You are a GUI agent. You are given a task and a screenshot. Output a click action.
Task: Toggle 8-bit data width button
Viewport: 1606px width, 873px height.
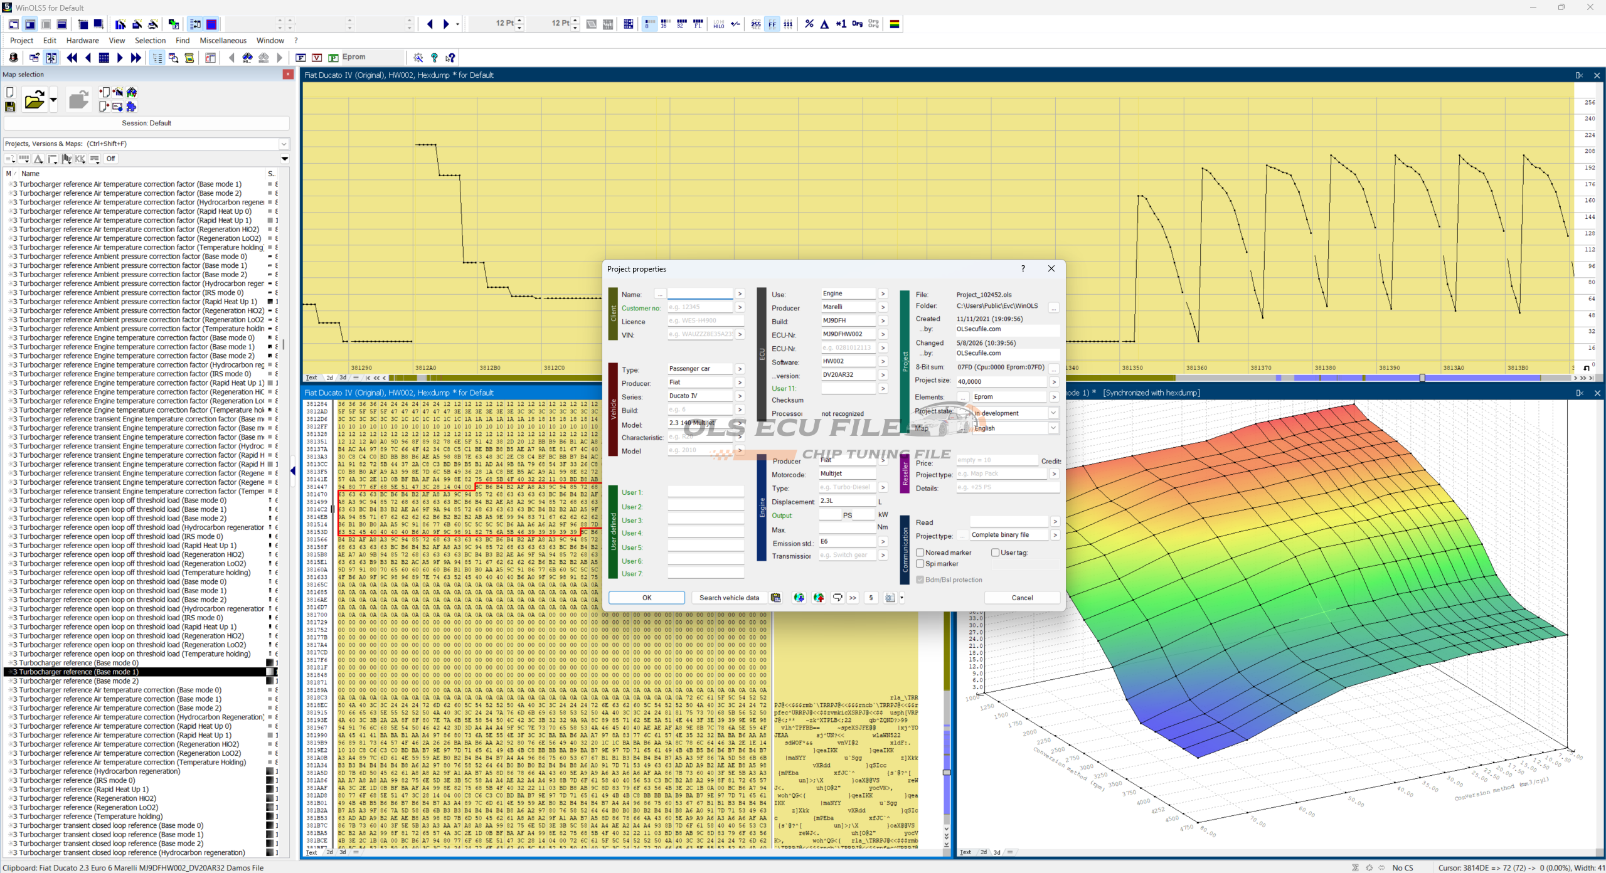click(x=649, y=24)
